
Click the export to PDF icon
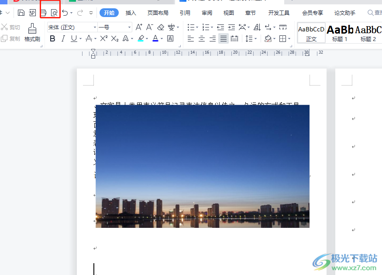(x=32, y=13)
